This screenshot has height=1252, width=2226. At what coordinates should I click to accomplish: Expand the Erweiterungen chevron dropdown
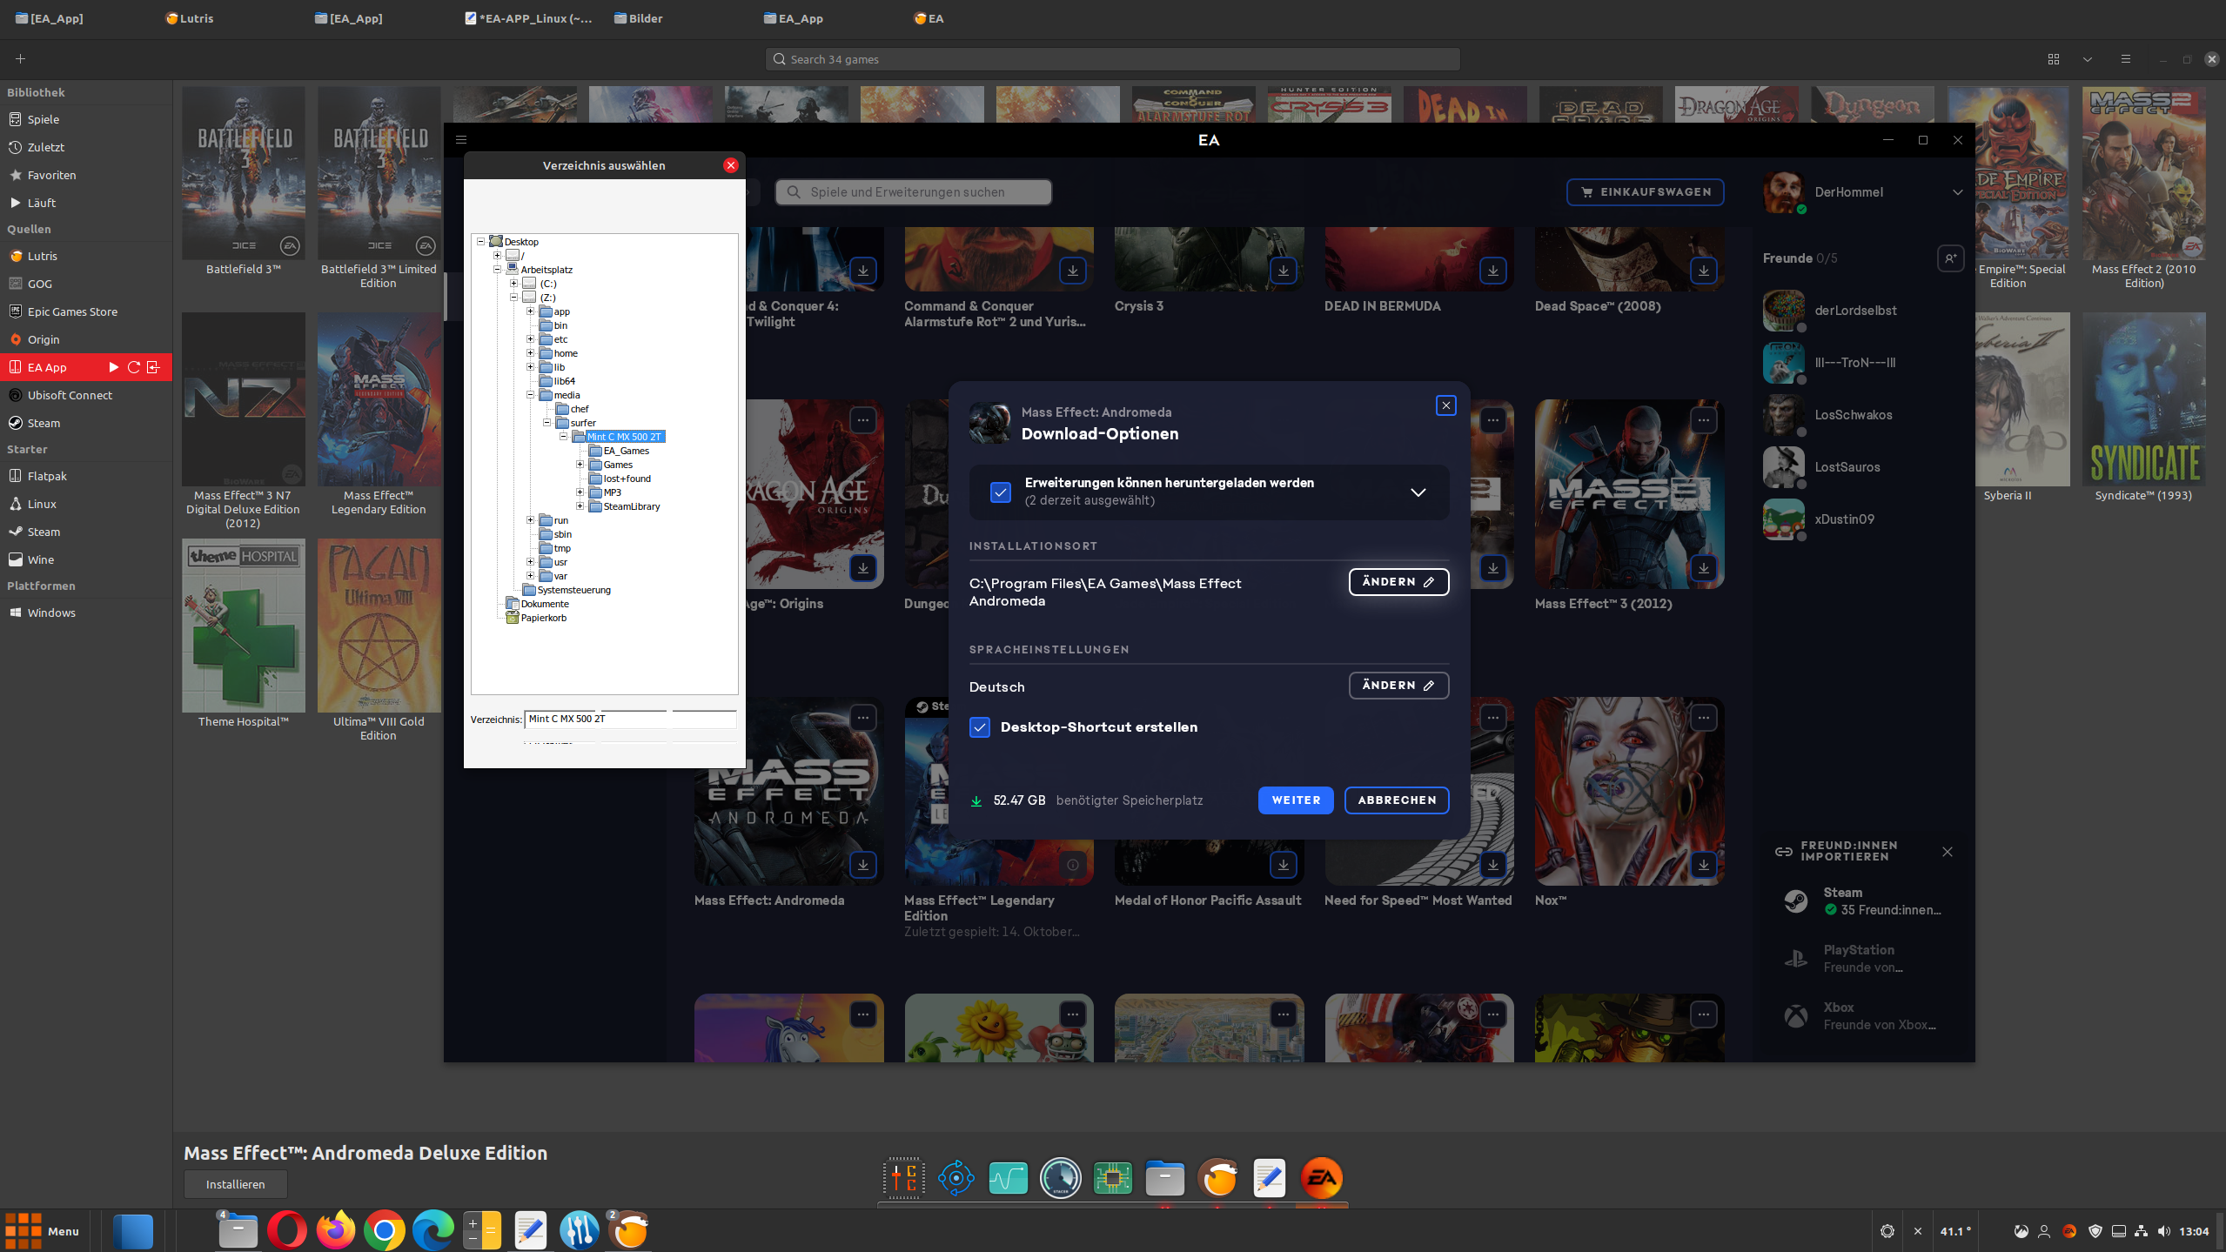[x=1418, y=492]
